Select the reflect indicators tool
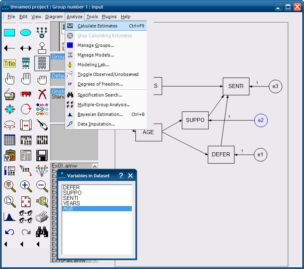Image resolution: width=304 pixels, height=269 pixels. pyautogui.click(x=42, y=109)
